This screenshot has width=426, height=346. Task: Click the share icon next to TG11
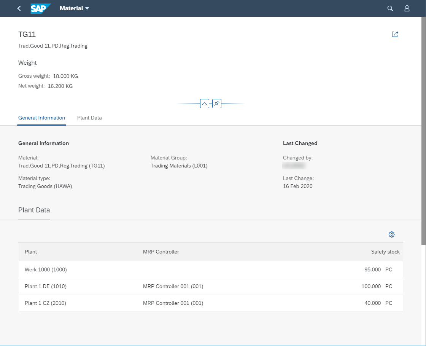[x=395, y=34]
